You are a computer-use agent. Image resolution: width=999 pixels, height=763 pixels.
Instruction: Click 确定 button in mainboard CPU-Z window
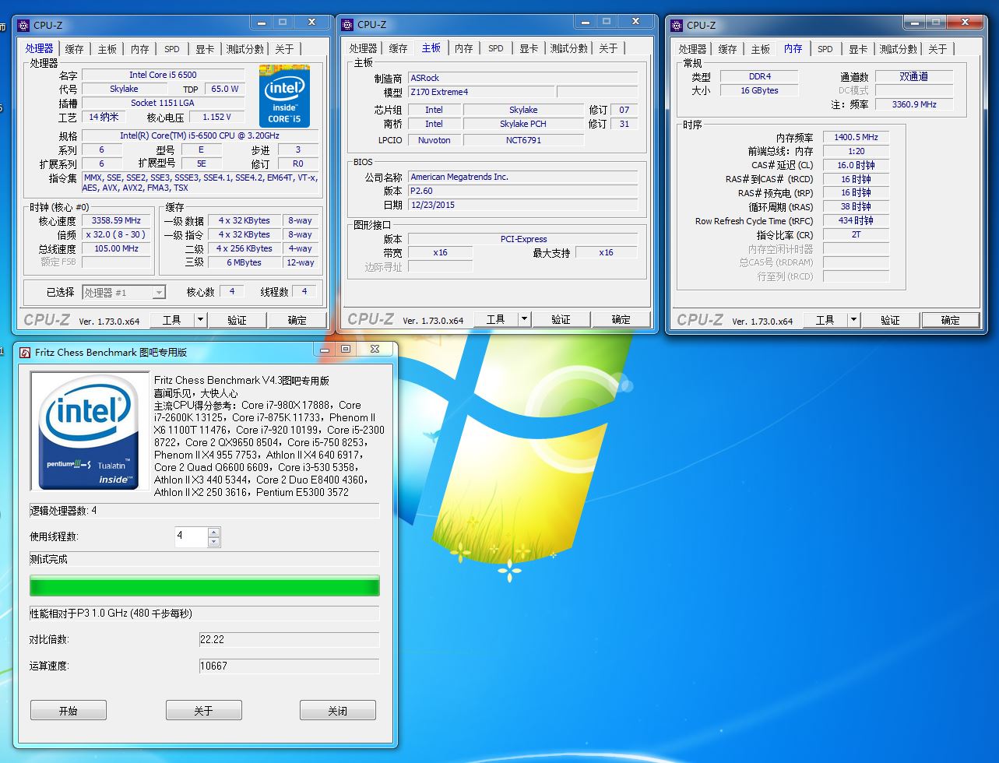621,319
